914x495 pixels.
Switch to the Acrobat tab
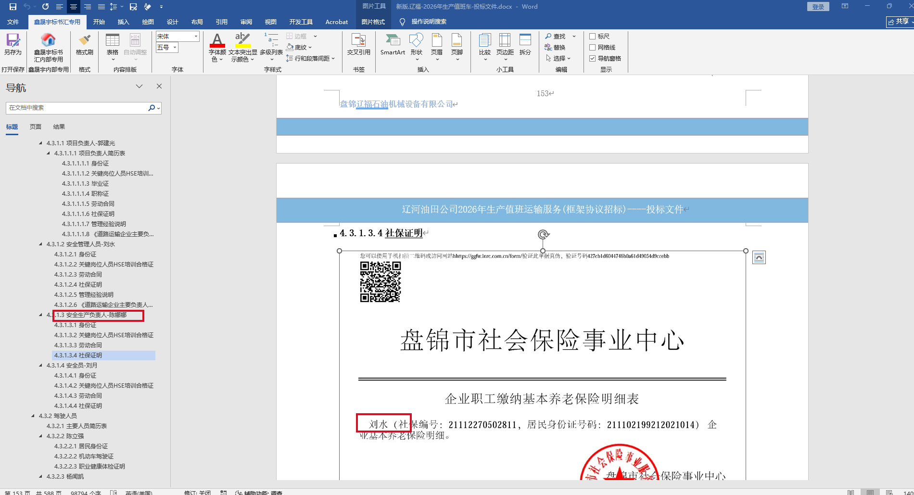tap(336, 22)
